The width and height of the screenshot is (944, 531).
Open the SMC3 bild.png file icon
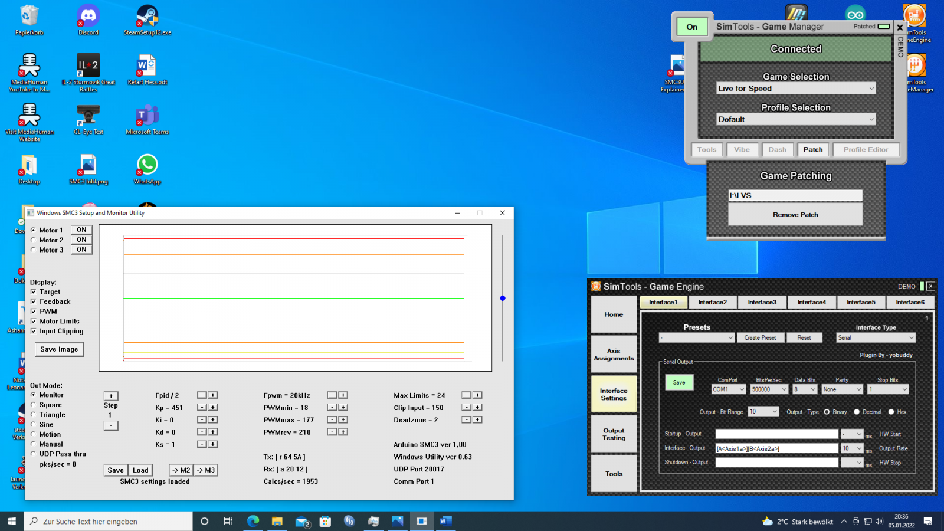[88, 169]
